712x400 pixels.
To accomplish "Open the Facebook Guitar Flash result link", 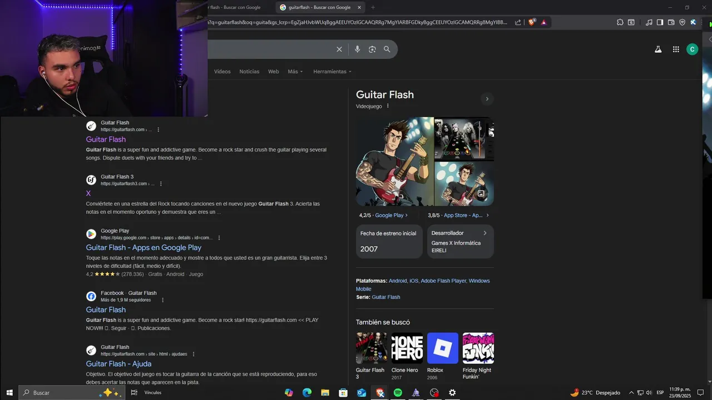I will point(106,310).
